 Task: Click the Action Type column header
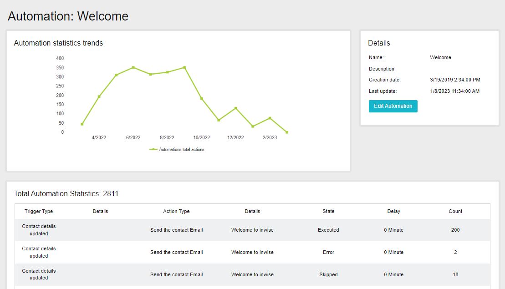pos(177,212)
